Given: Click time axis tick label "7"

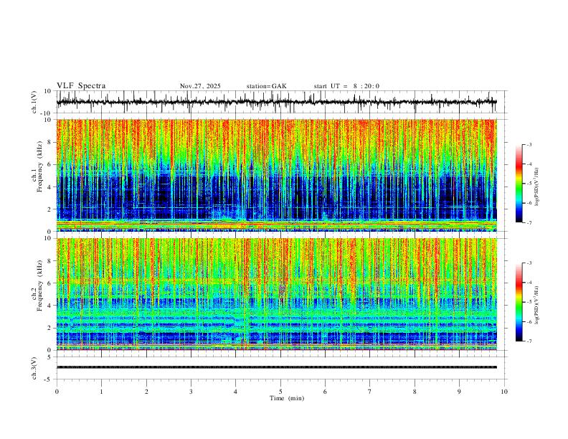Looking at the screenshot, I should [370, 392].
